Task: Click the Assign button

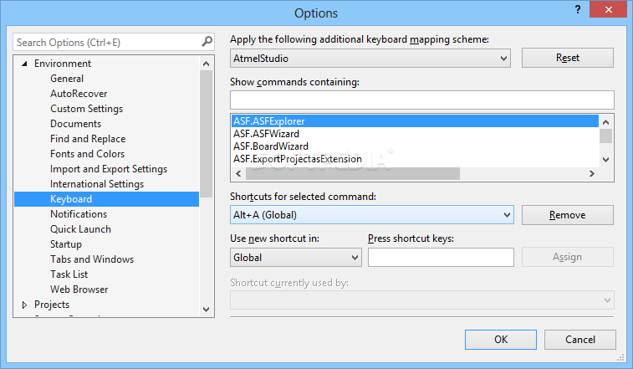Action: 568,257
